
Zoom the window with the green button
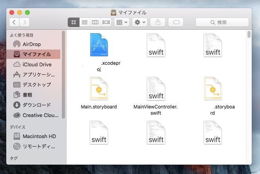(x=27, y=12)
